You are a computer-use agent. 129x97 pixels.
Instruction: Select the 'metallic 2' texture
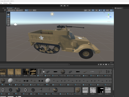click(x=101, y=91)
